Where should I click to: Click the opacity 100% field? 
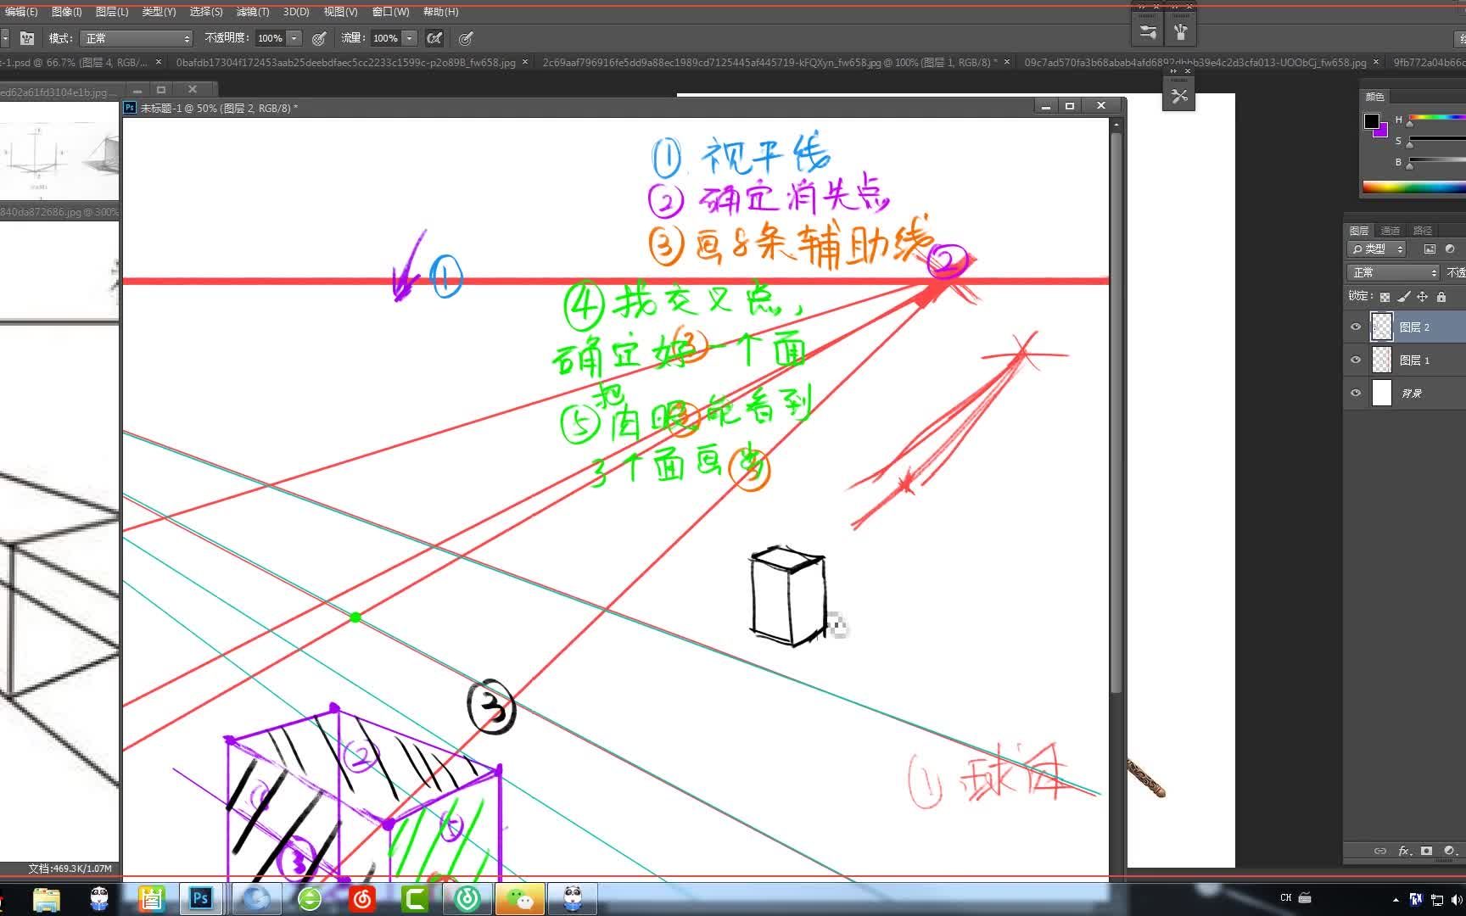tap(271, 38)
